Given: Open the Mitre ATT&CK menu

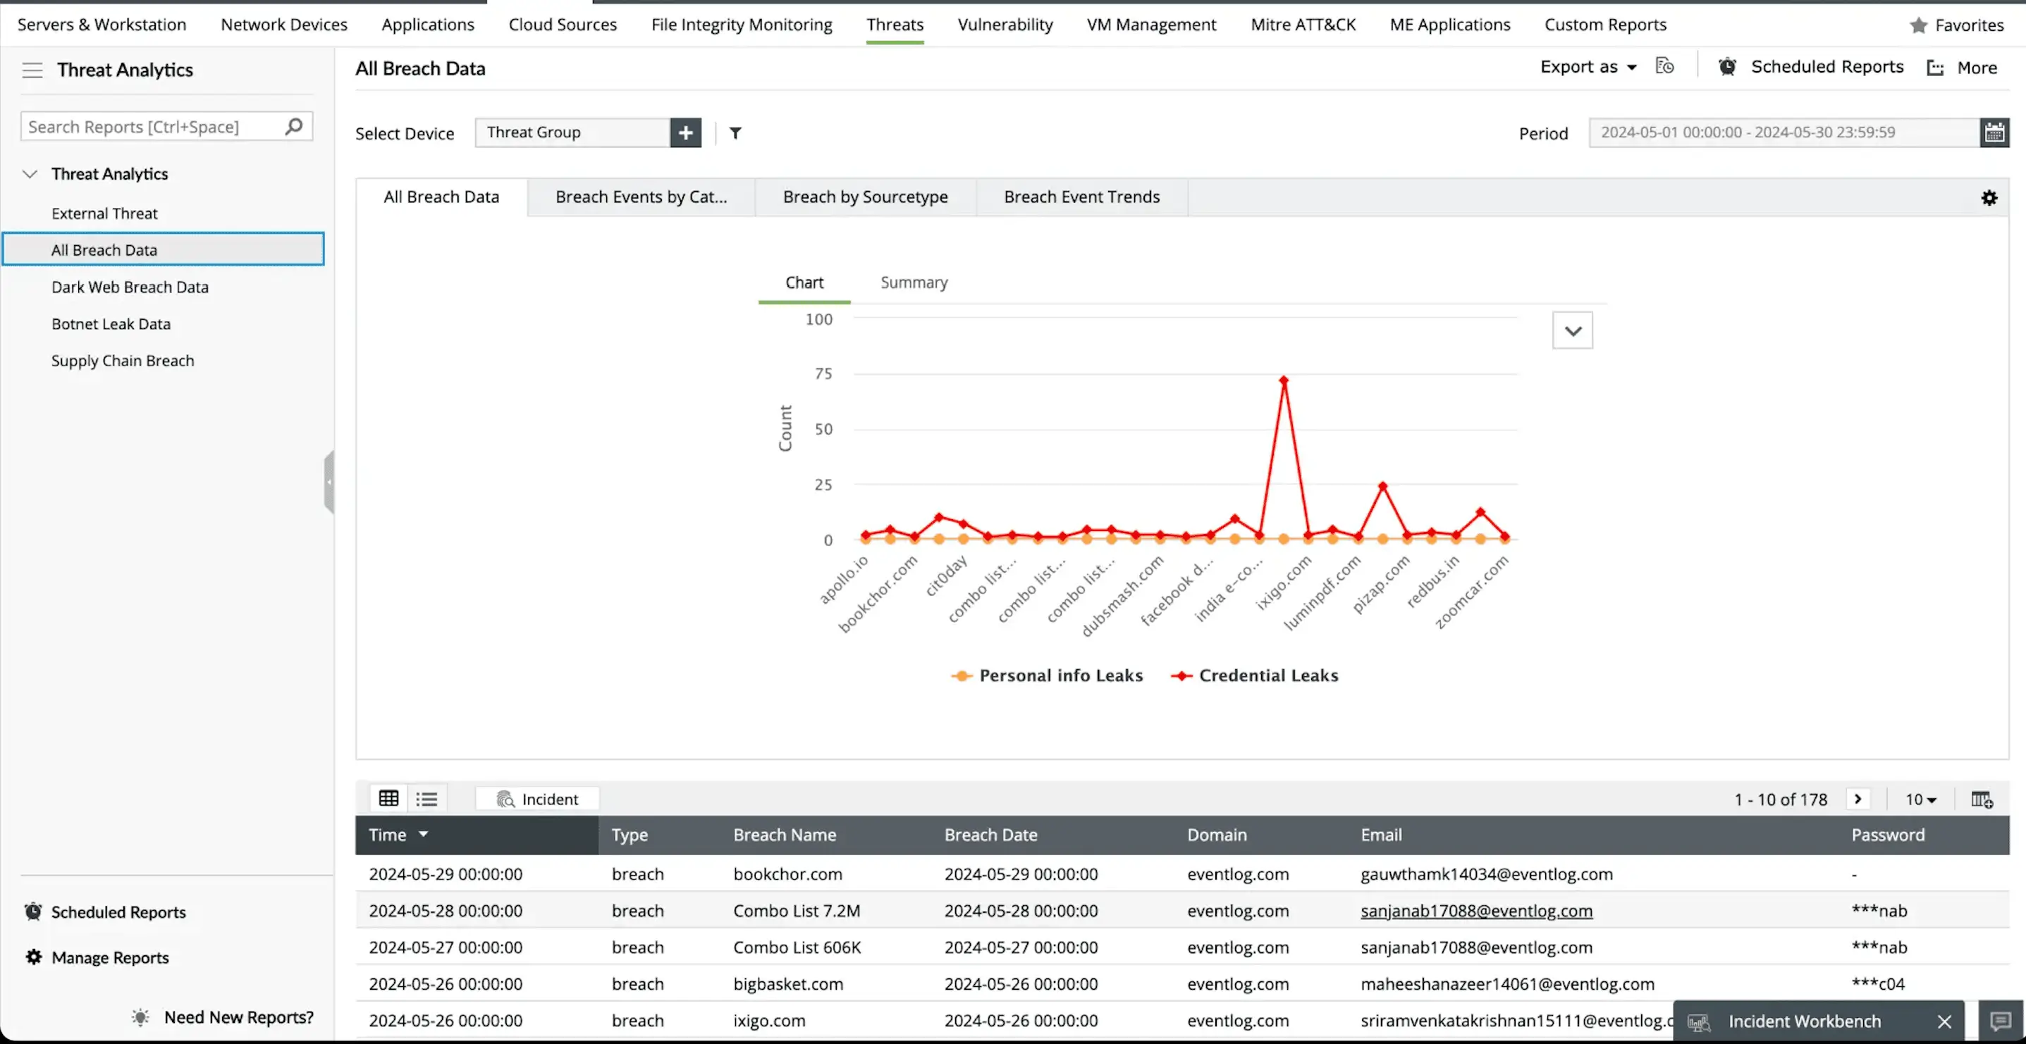Looking at the screenshot, I should tap(1303, 25).
